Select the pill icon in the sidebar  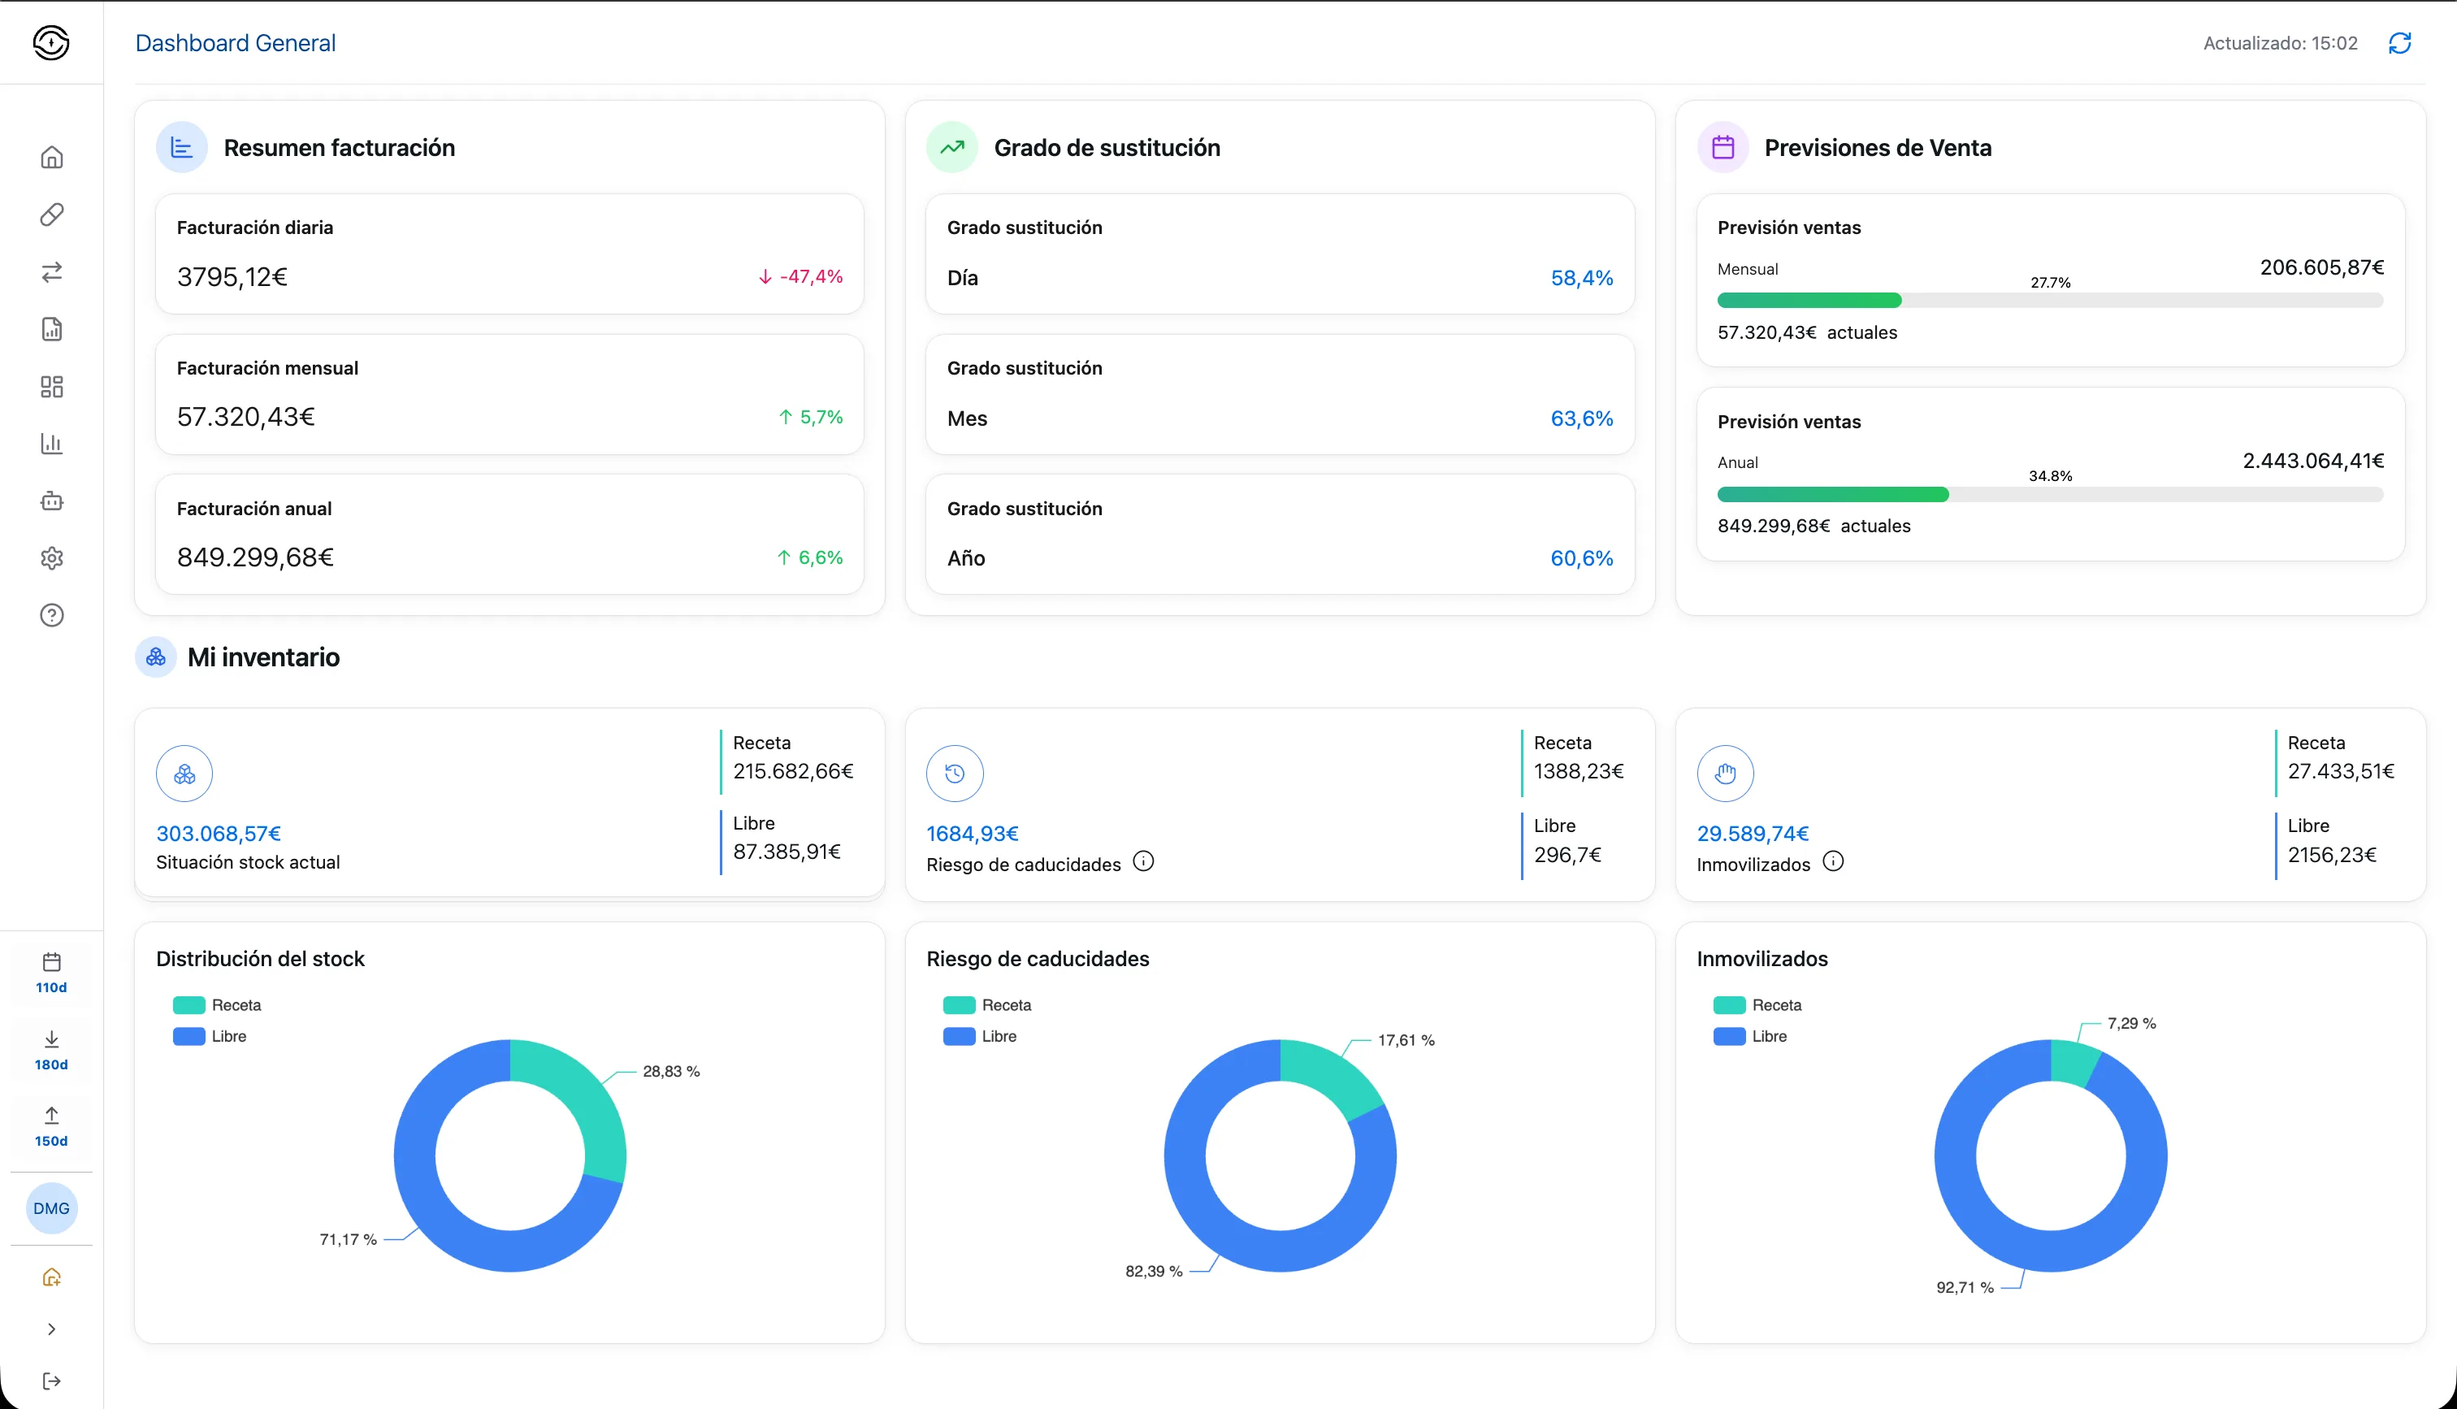pyautogui.click(x=52, y=214)
